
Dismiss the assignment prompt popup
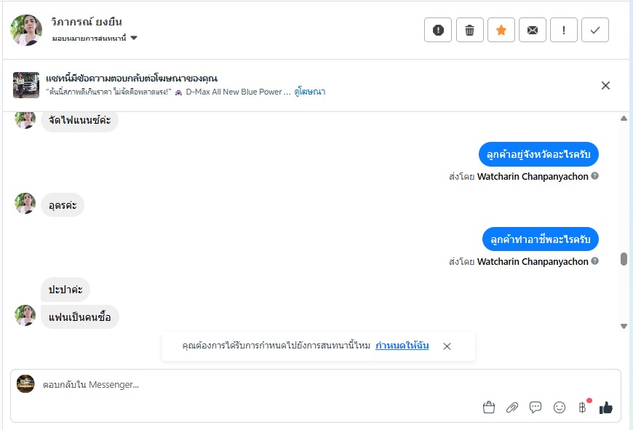(447, 346)
